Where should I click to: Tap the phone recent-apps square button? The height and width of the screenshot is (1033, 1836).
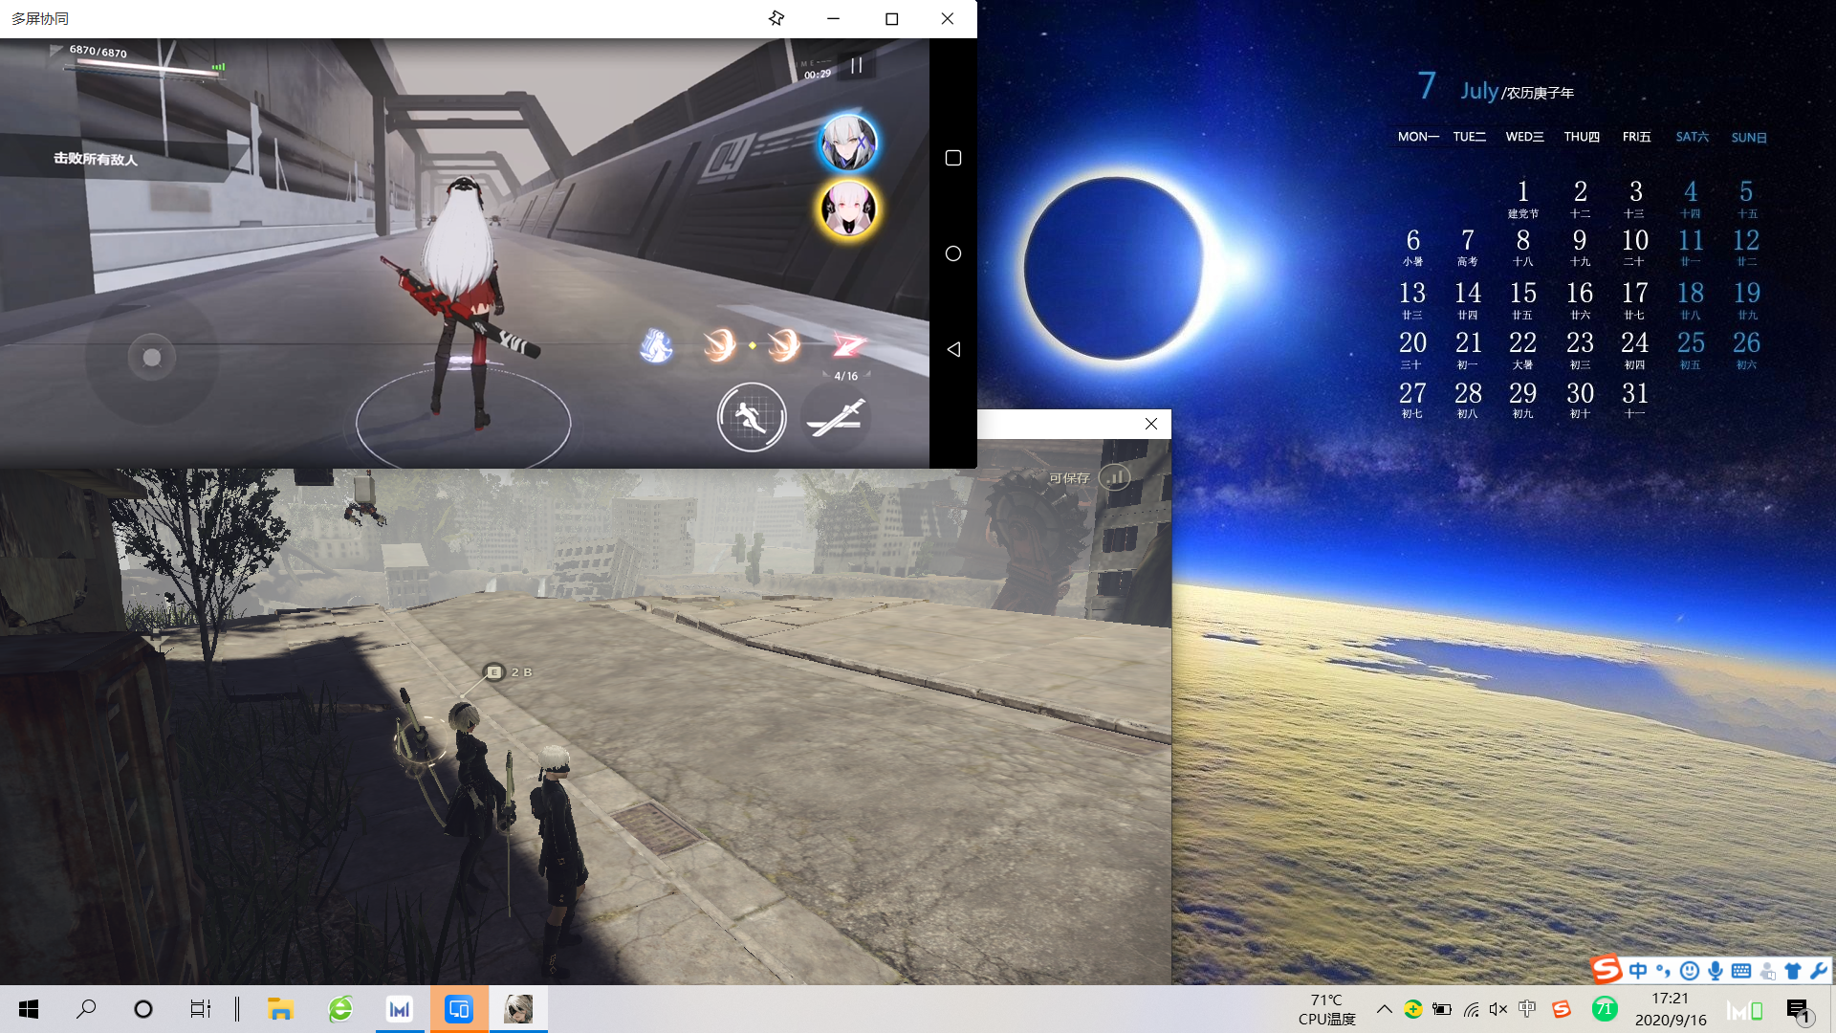coord(953,158)
